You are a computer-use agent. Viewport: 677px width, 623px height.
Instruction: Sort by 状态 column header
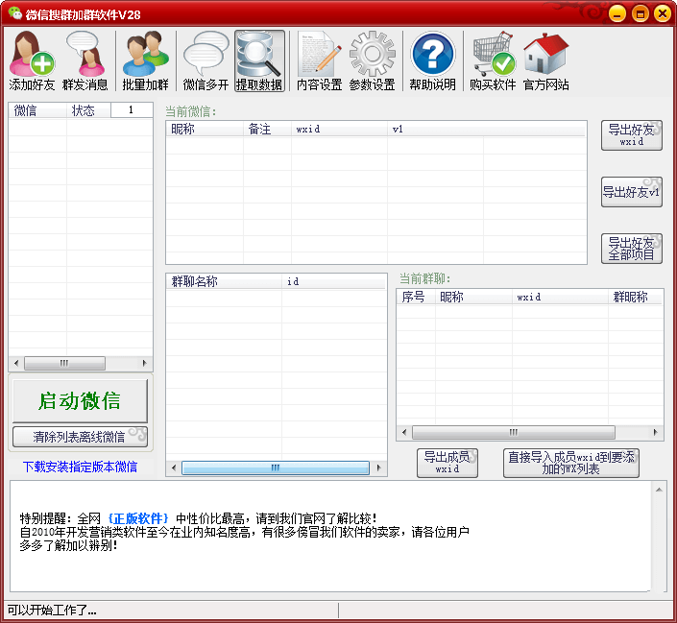[x=88, y=110]
